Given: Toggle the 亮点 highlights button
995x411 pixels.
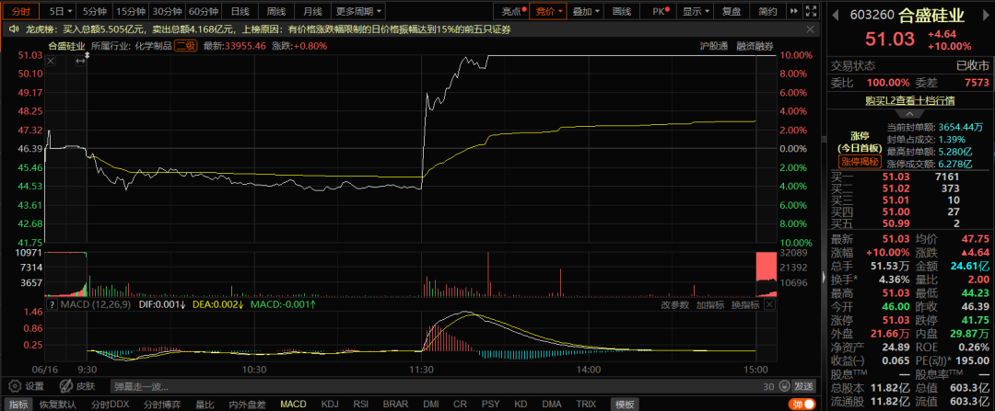Looking at the screenshot, I should pos(510,11).
